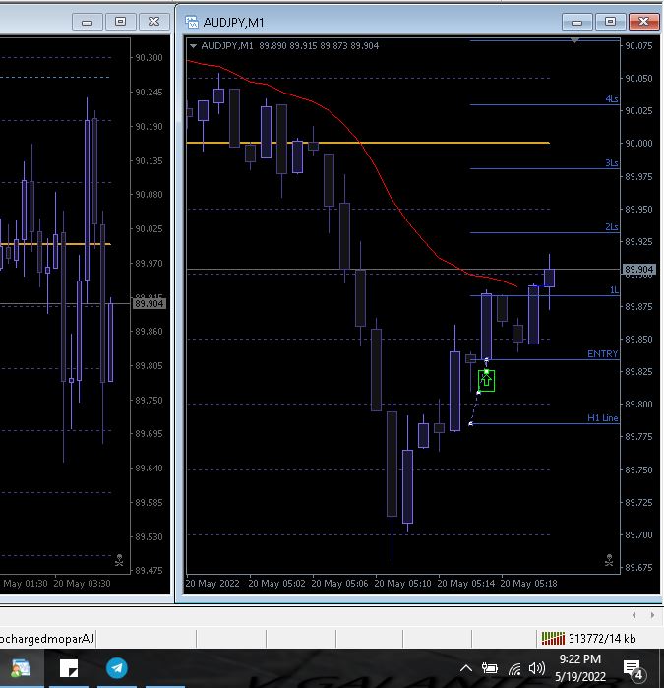Minimize the AUDJPY,M1 chart window
The image size is (664, 688).
577,22
